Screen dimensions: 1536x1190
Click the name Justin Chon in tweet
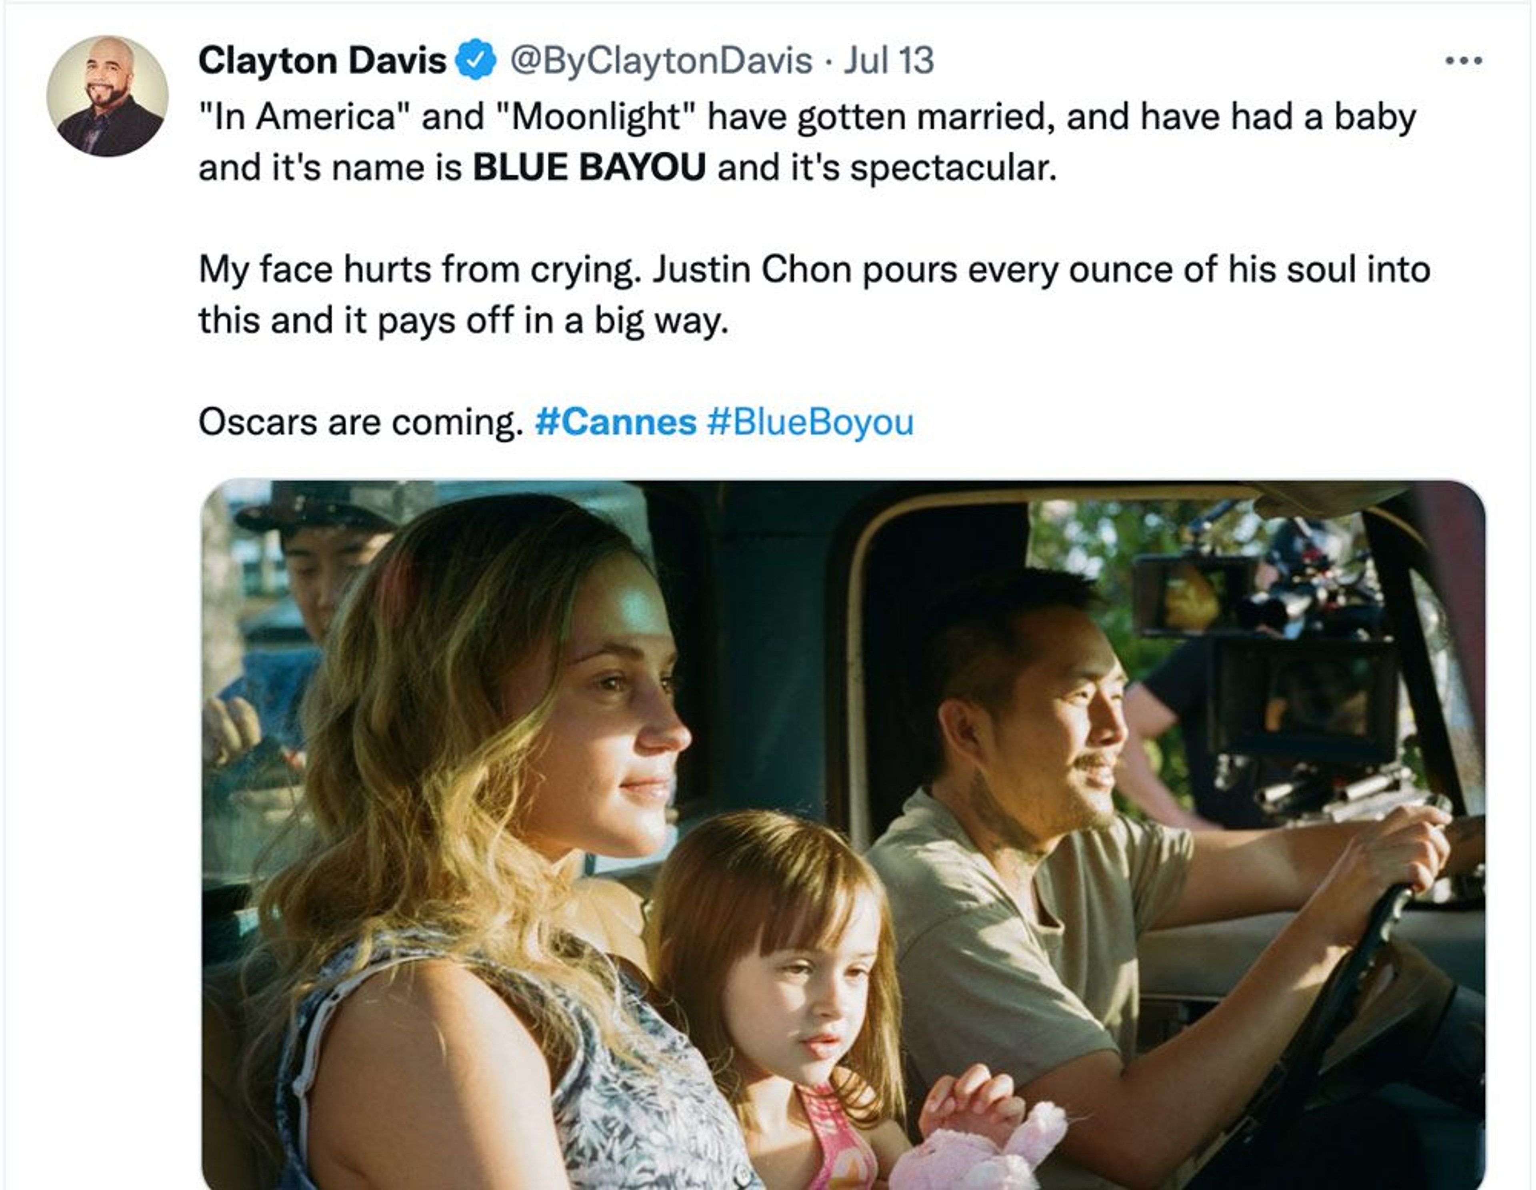coord(752,270)
